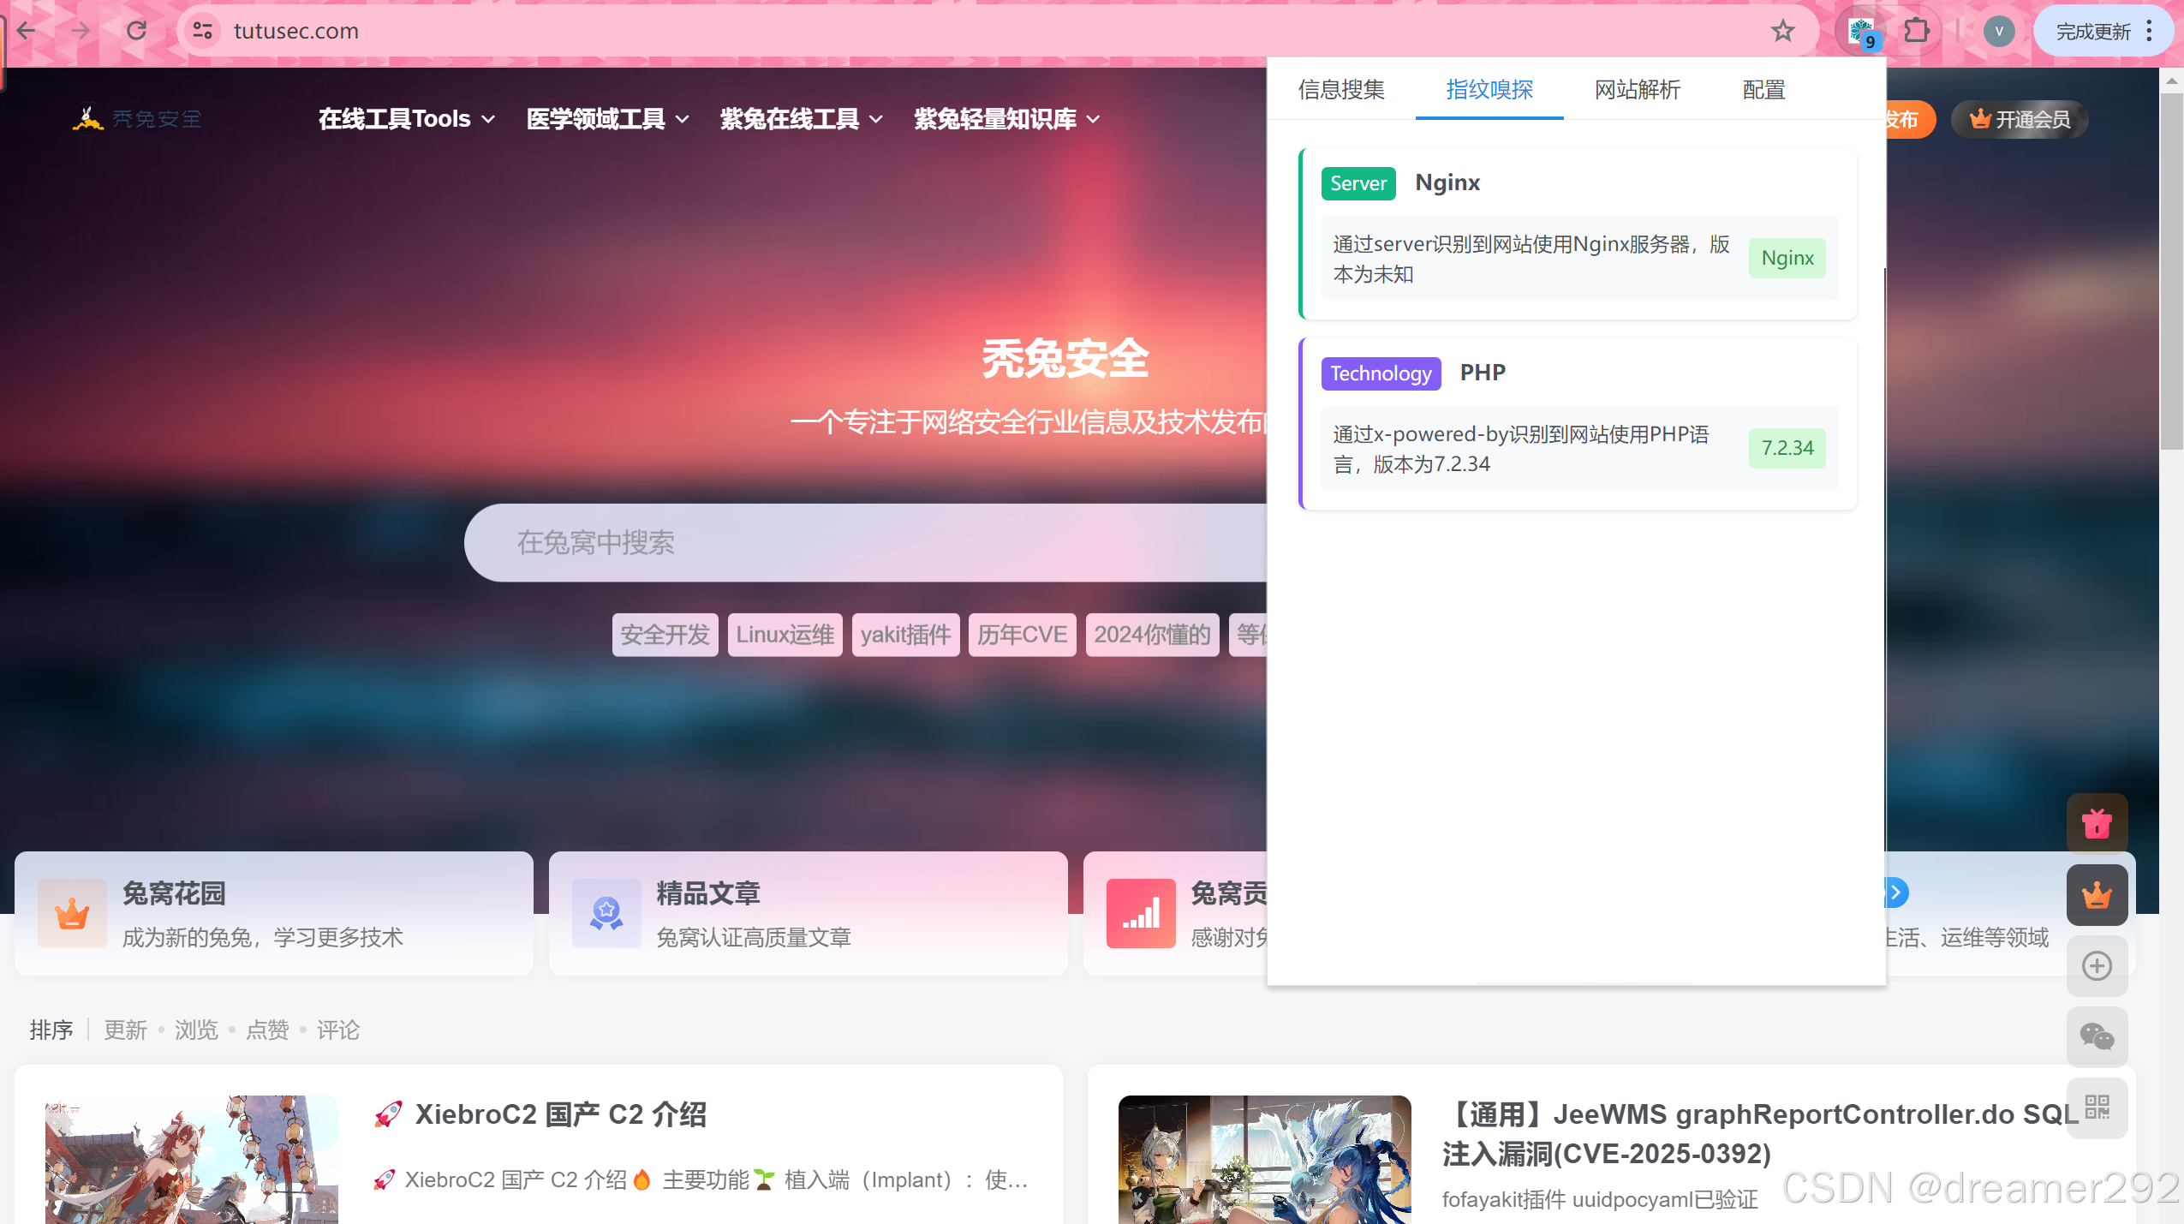The image size is (2184, 1224).
Task: Click the circled plus icon on sidebar
Action: pos(2096,966)
